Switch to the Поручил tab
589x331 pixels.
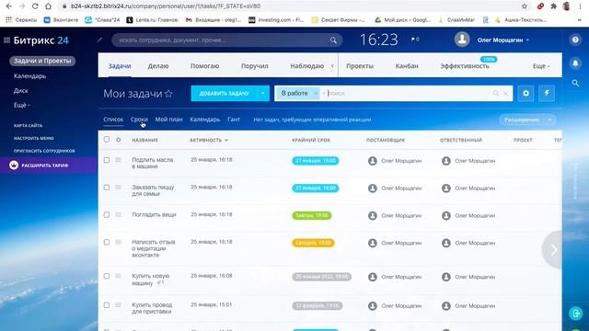click(255, 65)
